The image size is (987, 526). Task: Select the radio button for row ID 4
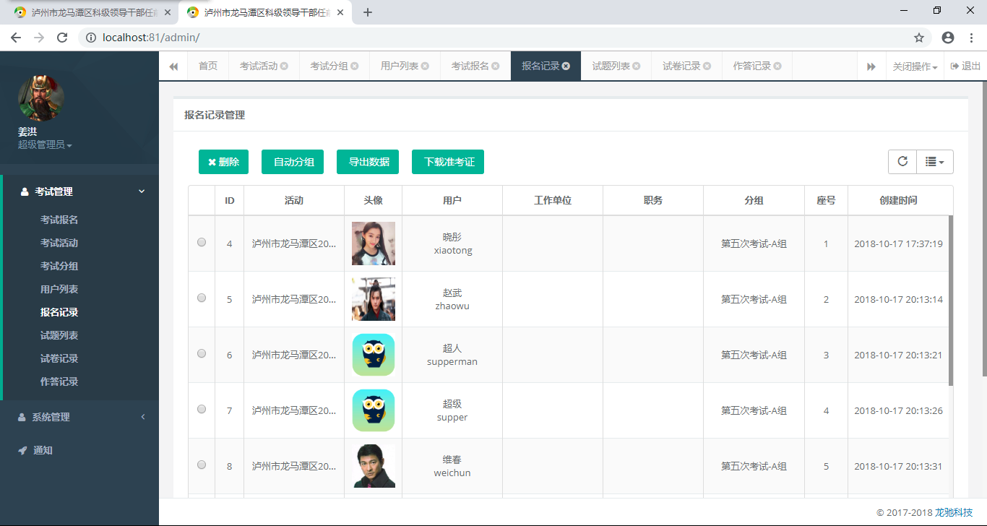(202, 243)
